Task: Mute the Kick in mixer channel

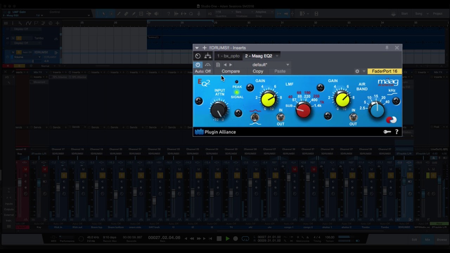Action: [64, 169]
